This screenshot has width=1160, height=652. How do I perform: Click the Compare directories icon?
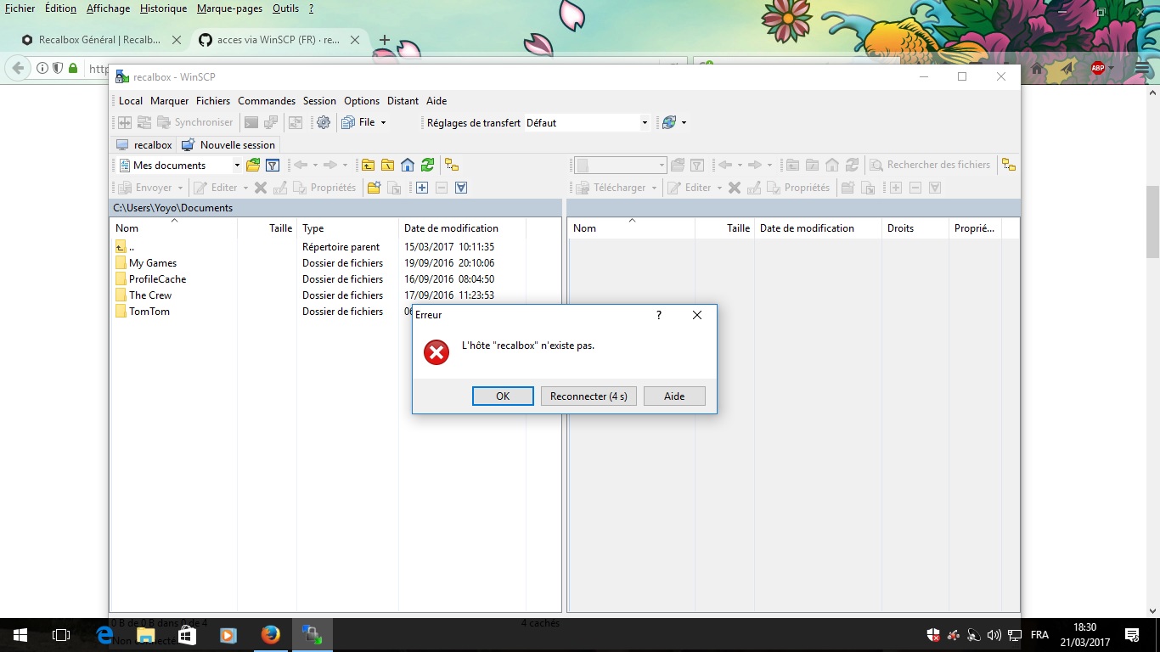124,122
